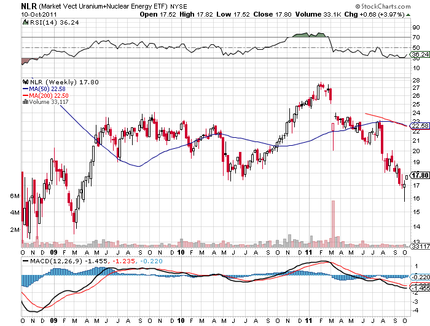Click the MACD(12,26,9) indicator label
The width and height of the screenshot is (430, 326).
[x=57, y=261]
